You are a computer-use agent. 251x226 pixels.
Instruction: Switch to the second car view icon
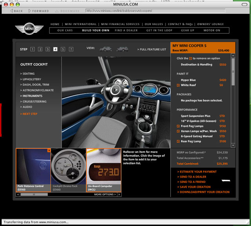coord(122,49)
